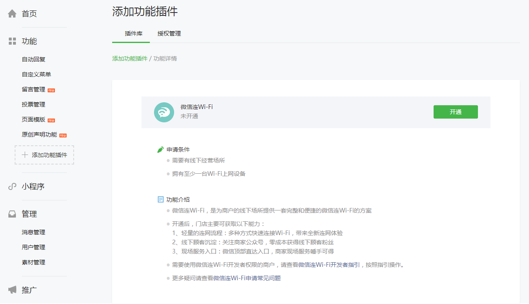Open 素材管理 in sidebar
529x304 pixels.
(x=33, y=262)
